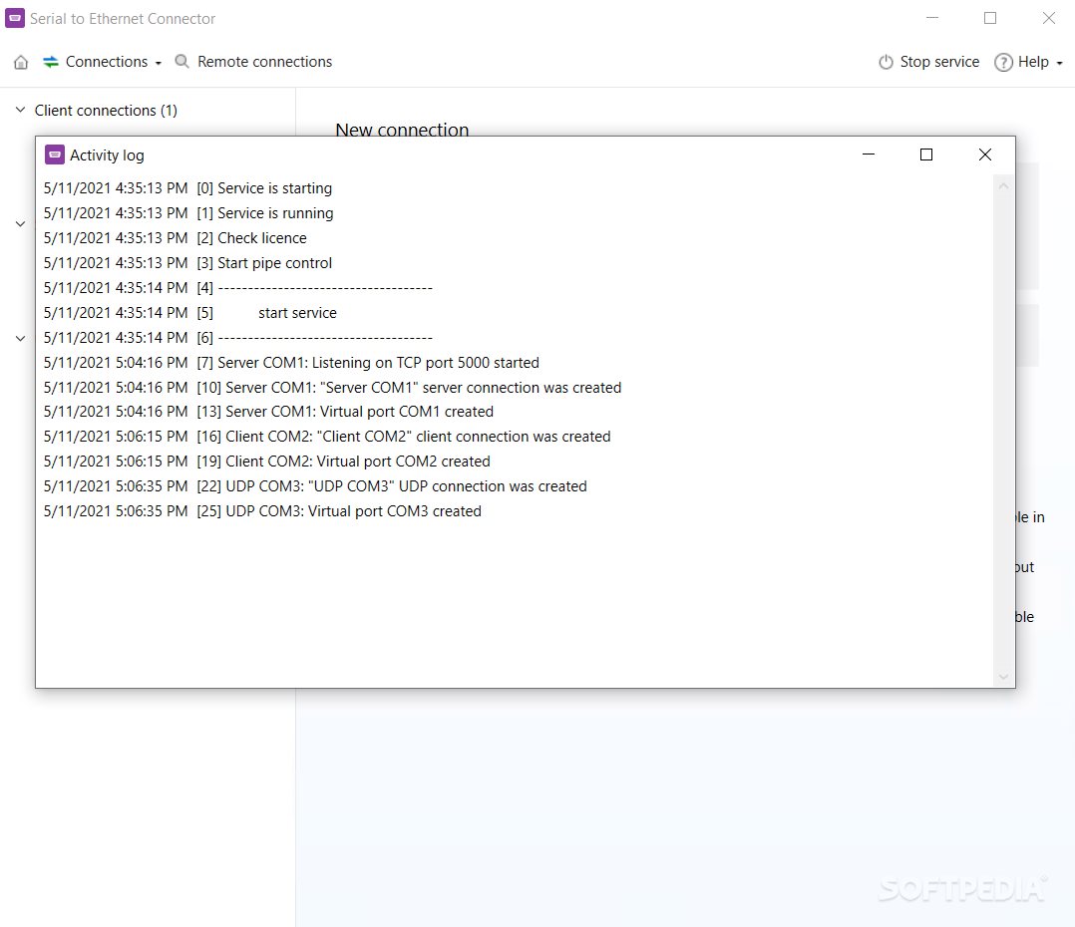Close the Activity log window
The width and height of the screenshot is (1075, 927).
pyautogui.click(x=984, y=154)
